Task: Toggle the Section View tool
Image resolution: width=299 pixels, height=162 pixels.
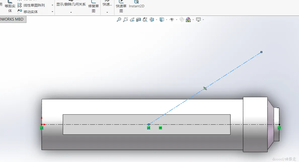Action: [x=139, y=20]
